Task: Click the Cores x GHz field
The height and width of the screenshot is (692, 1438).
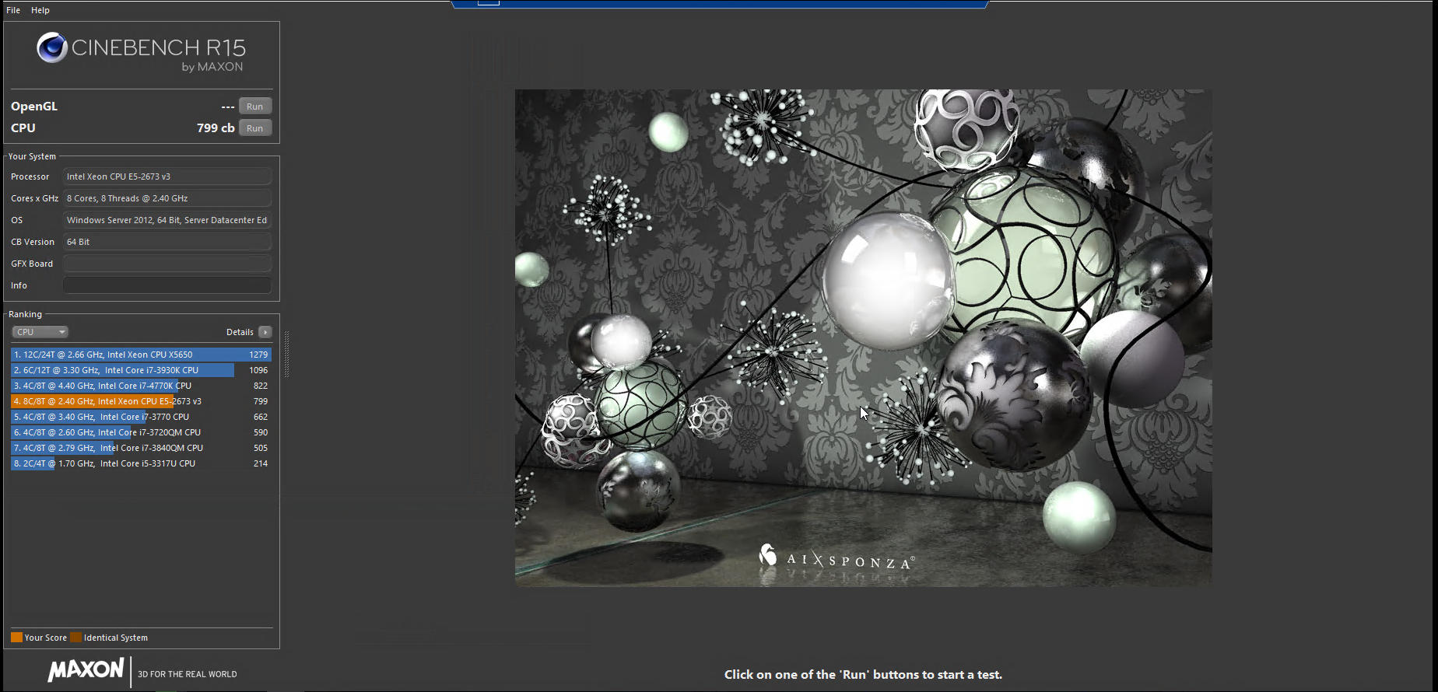Action: point(167,198)
